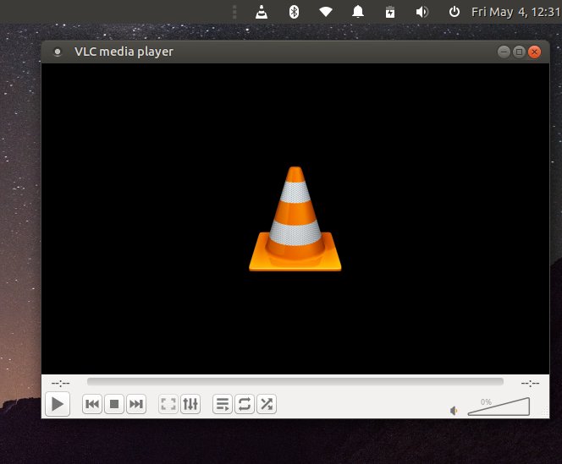Screen dimensions: 562x464
Task: Open the Wi-Fi network indicator
Action: point(326,12)
